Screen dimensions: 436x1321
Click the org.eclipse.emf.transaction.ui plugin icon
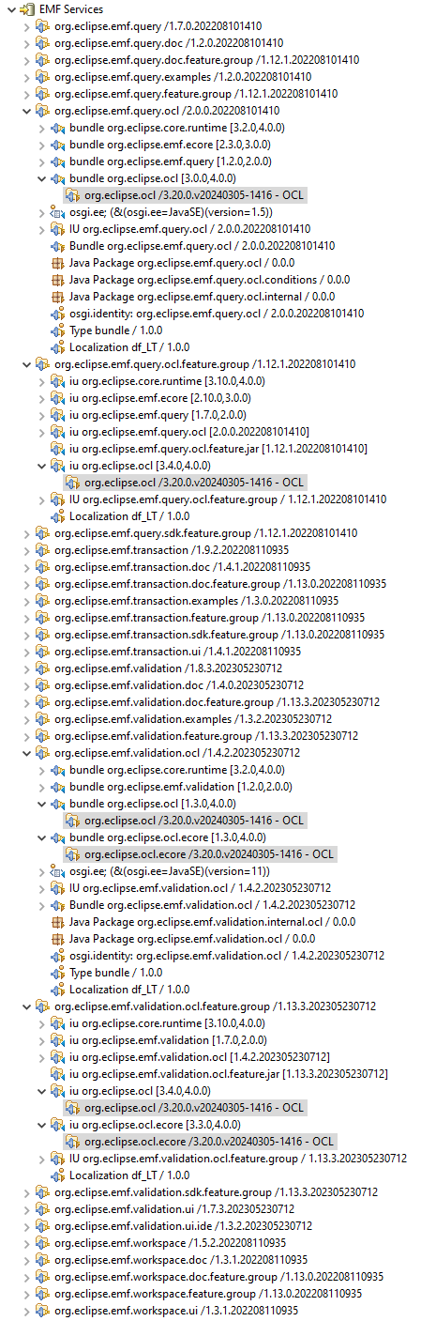42,652
